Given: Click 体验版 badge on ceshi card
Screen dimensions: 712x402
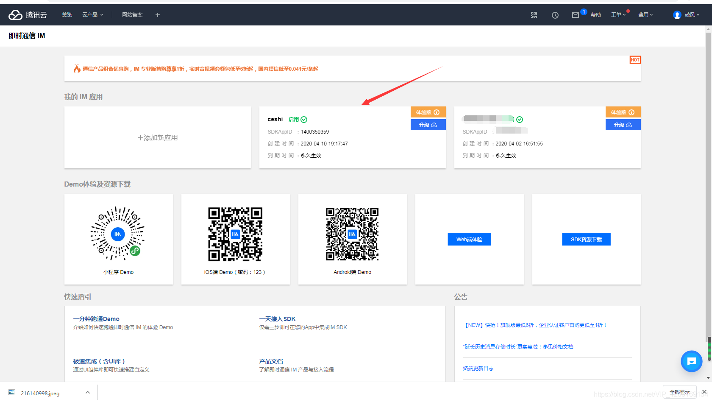Looking at the screenshot, I should coord(428,112).
